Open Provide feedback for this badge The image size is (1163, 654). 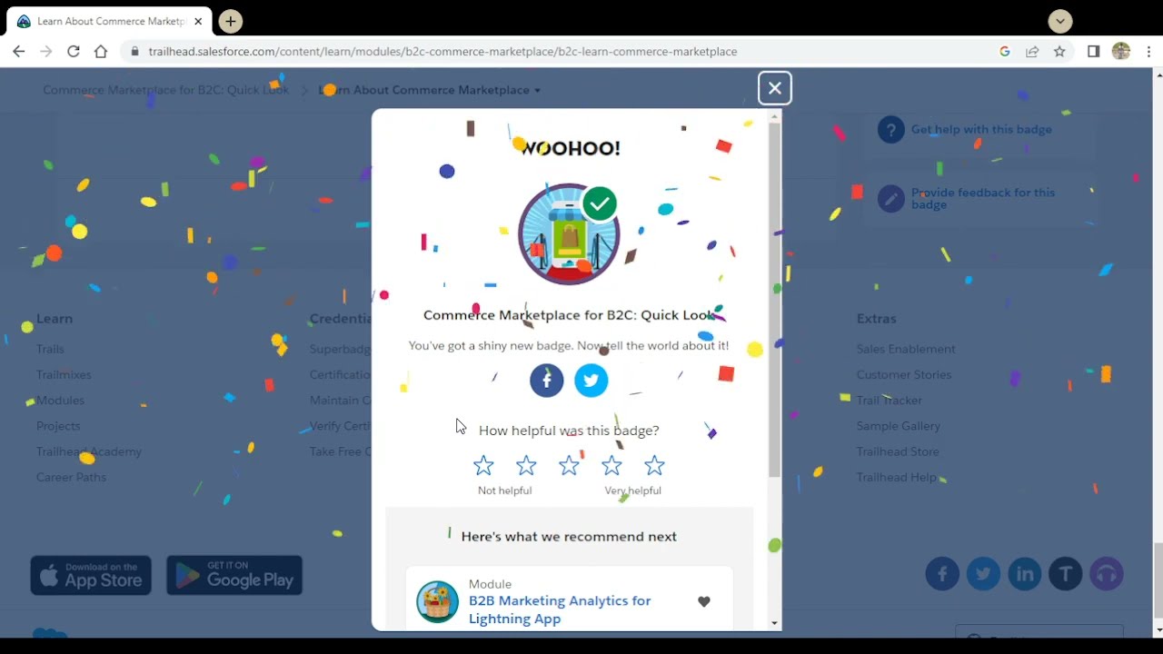(x=983, y=199)
